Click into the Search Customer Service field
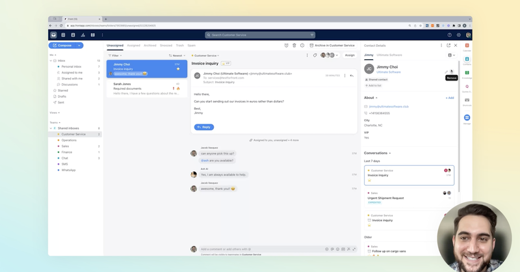 [260, 35]
